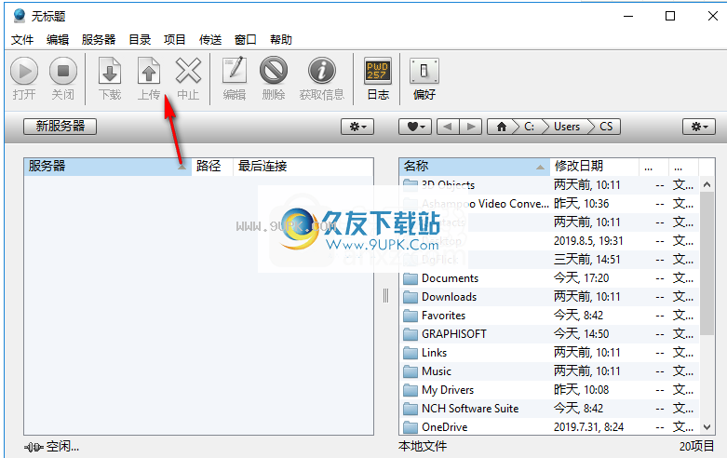Click the Documents folder icon
The image size is (727, 458).
coord(411,278)
